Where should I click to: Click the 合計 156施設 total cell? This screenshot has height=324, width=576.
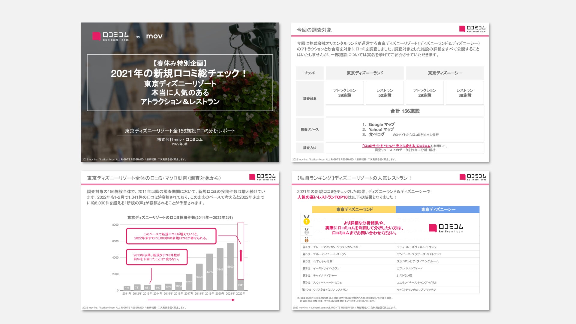coord(405,111)
